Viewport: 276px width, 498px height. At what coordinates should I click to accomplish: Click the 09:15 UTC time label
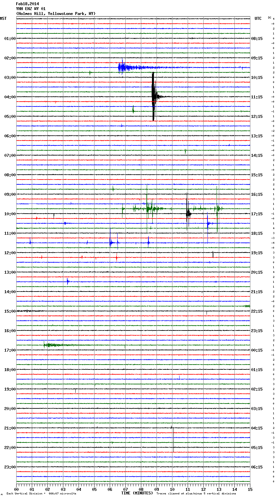[257, 58]
